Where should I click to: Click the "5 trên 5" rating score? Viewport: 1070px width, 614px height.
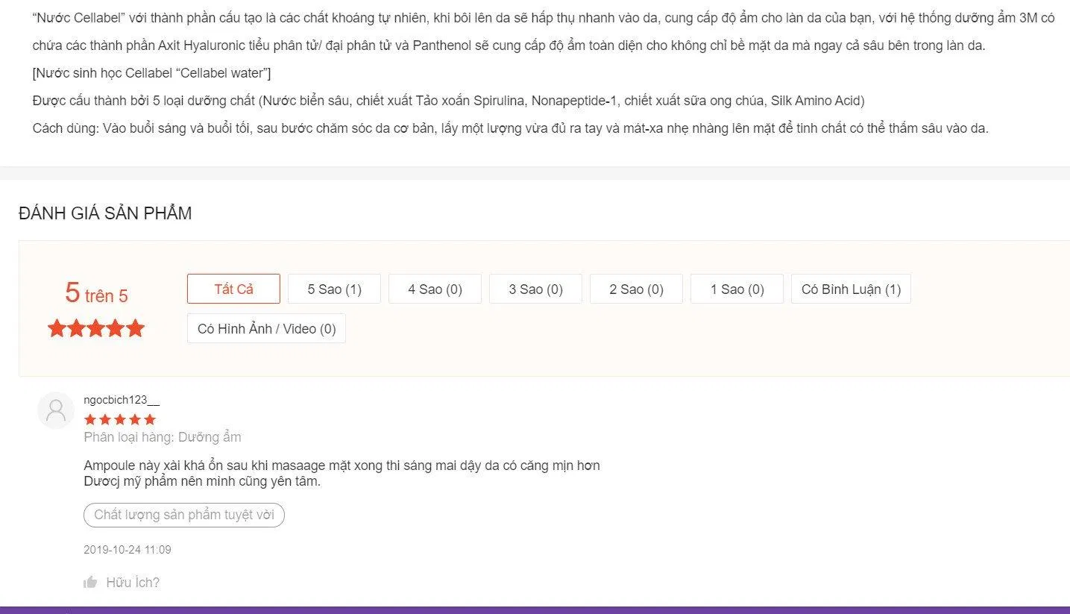(x=96, y=293)
